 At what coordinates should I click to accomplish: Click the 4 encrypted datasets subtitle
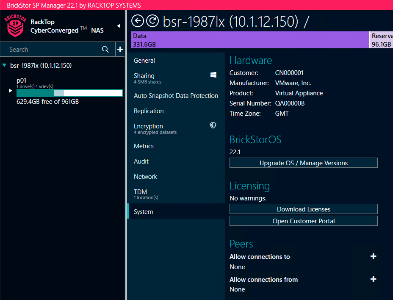pos(155,133)
